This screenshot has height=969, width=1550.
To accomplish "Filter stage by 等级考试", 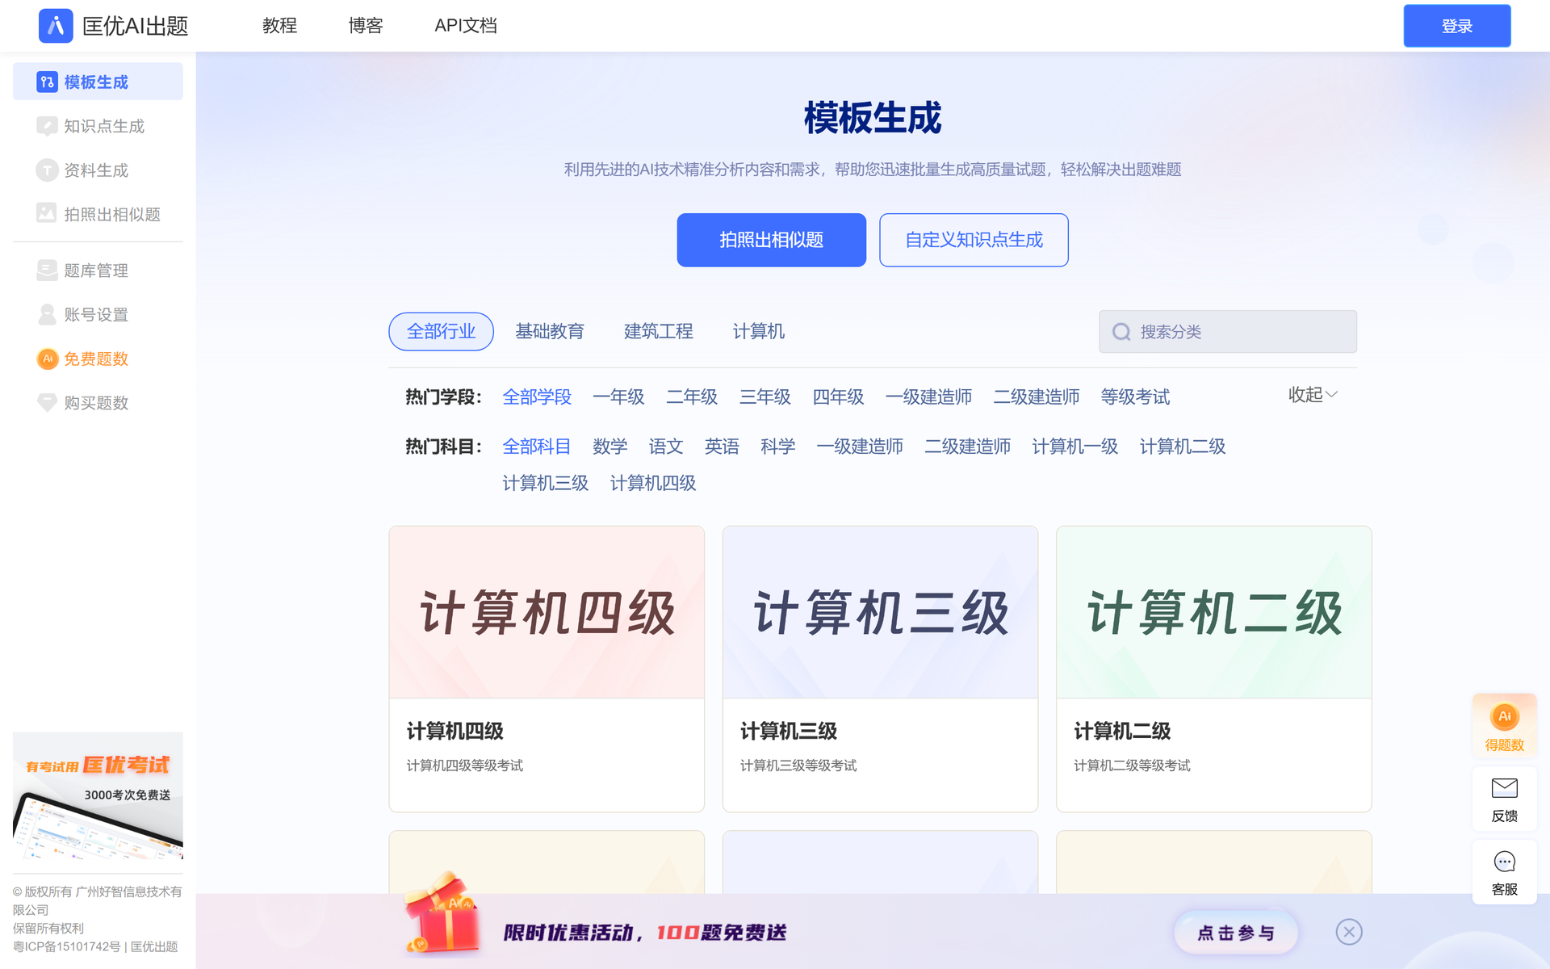I will point(1135,397).
